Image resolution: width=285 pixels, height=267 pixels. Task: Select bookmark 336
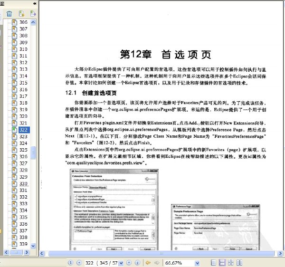click(x=23, y=224)
